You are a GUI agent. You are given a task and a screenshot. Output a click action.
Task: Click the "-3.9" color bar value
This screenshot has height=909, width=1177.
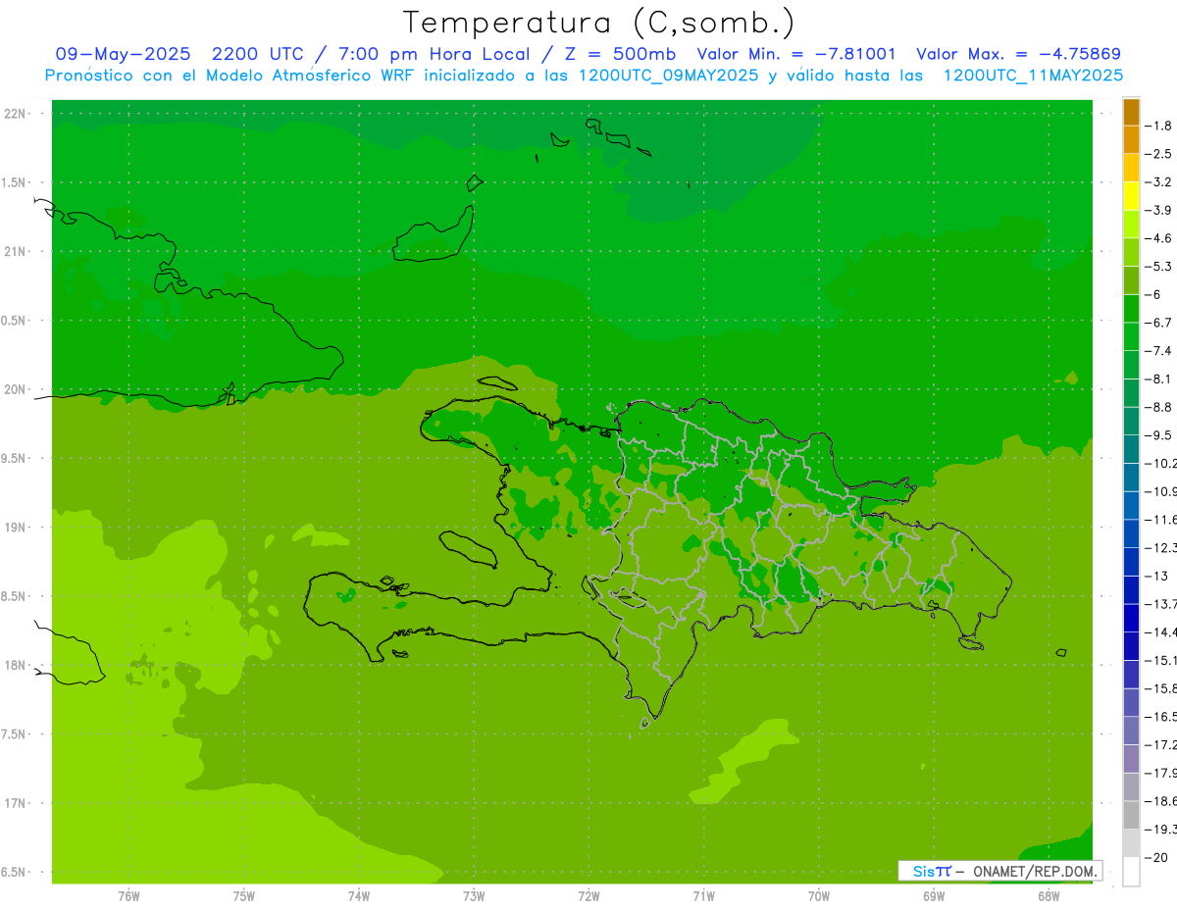pyautogui.click(x=1160, y=211)
